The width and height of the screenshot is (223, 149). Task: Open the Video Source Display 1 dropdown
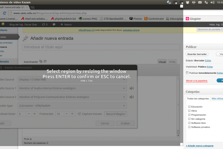[72, 79]
